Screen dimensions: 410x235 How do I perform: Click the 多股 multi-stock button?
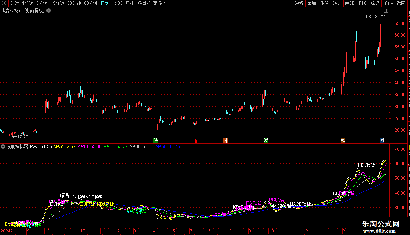click(324, 3)
